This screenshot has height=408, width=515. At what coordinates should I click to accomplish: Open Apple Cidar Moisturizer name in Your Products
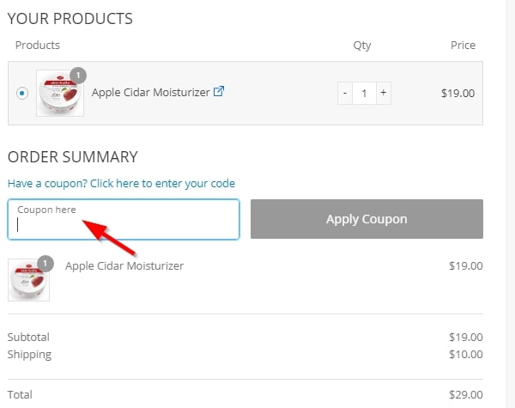click(150, 93)
